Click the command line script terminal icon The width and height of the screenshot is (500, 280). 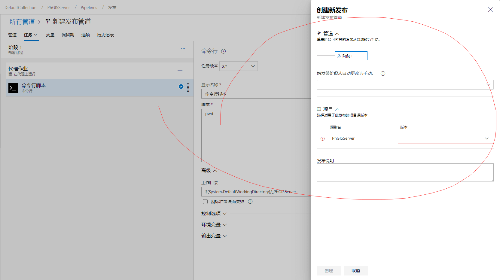click(13, 88)
